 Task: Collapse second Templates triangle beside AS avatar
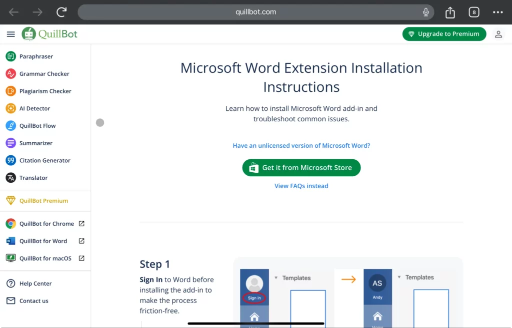point(399,277)
